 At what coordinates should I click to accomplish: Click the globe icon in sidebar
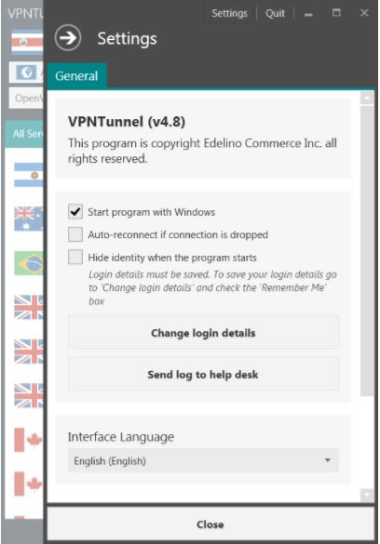pyautogui.click(x=26, y=73)
